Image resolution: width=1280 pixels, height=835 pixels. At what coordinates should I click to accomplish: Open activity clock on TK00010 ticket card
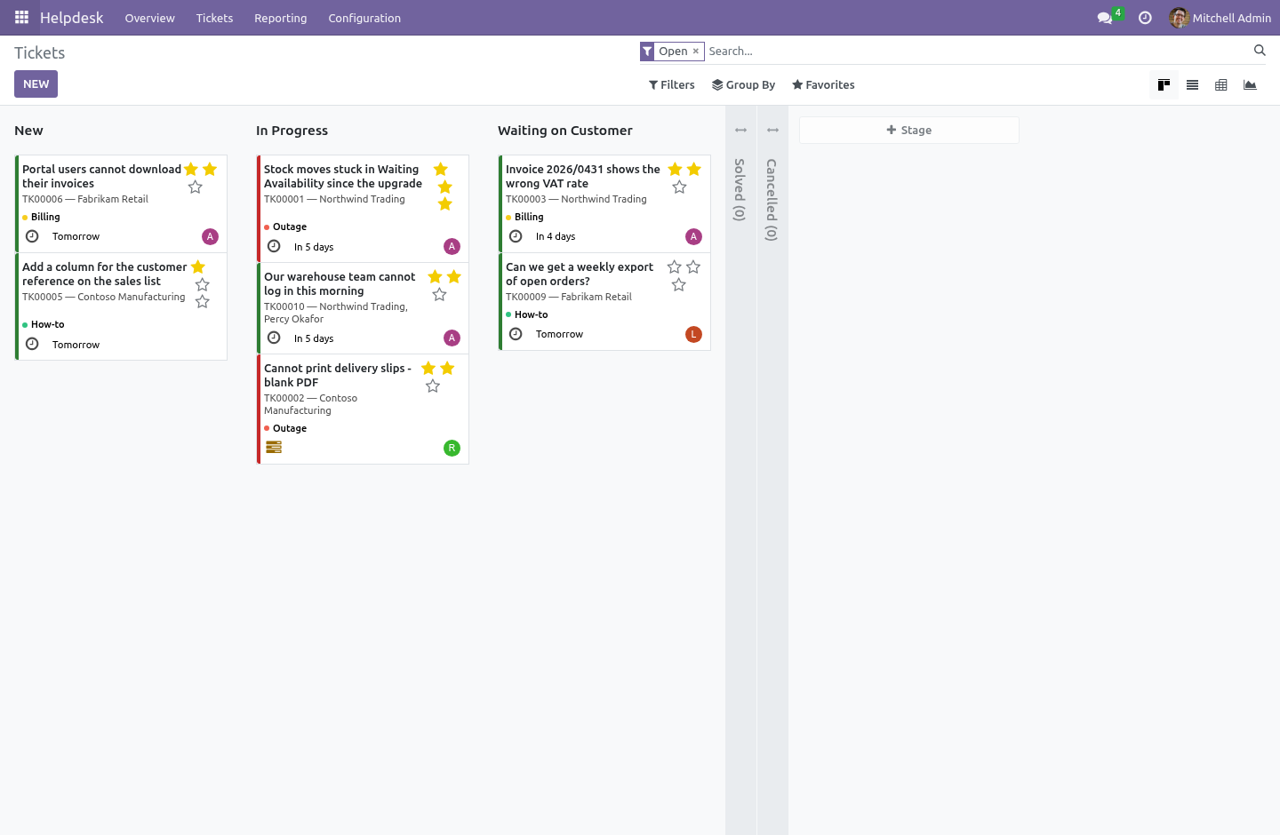click(x=274, y=338)
